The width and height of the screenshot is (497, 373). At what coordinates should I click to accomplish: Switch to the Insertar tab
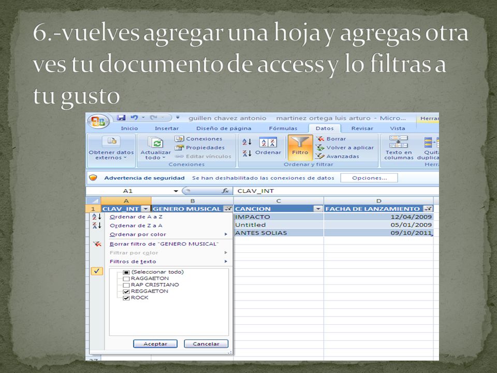point(167,128)
